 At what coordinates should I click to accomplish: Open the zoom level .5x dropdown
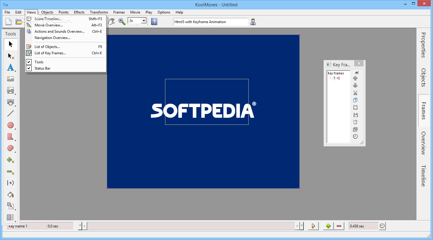coord(144,21)
